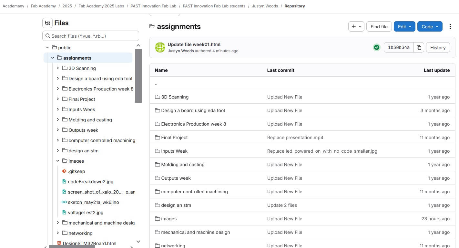Click the scroll-down arrow in file tree

click(x=138, y=242)
